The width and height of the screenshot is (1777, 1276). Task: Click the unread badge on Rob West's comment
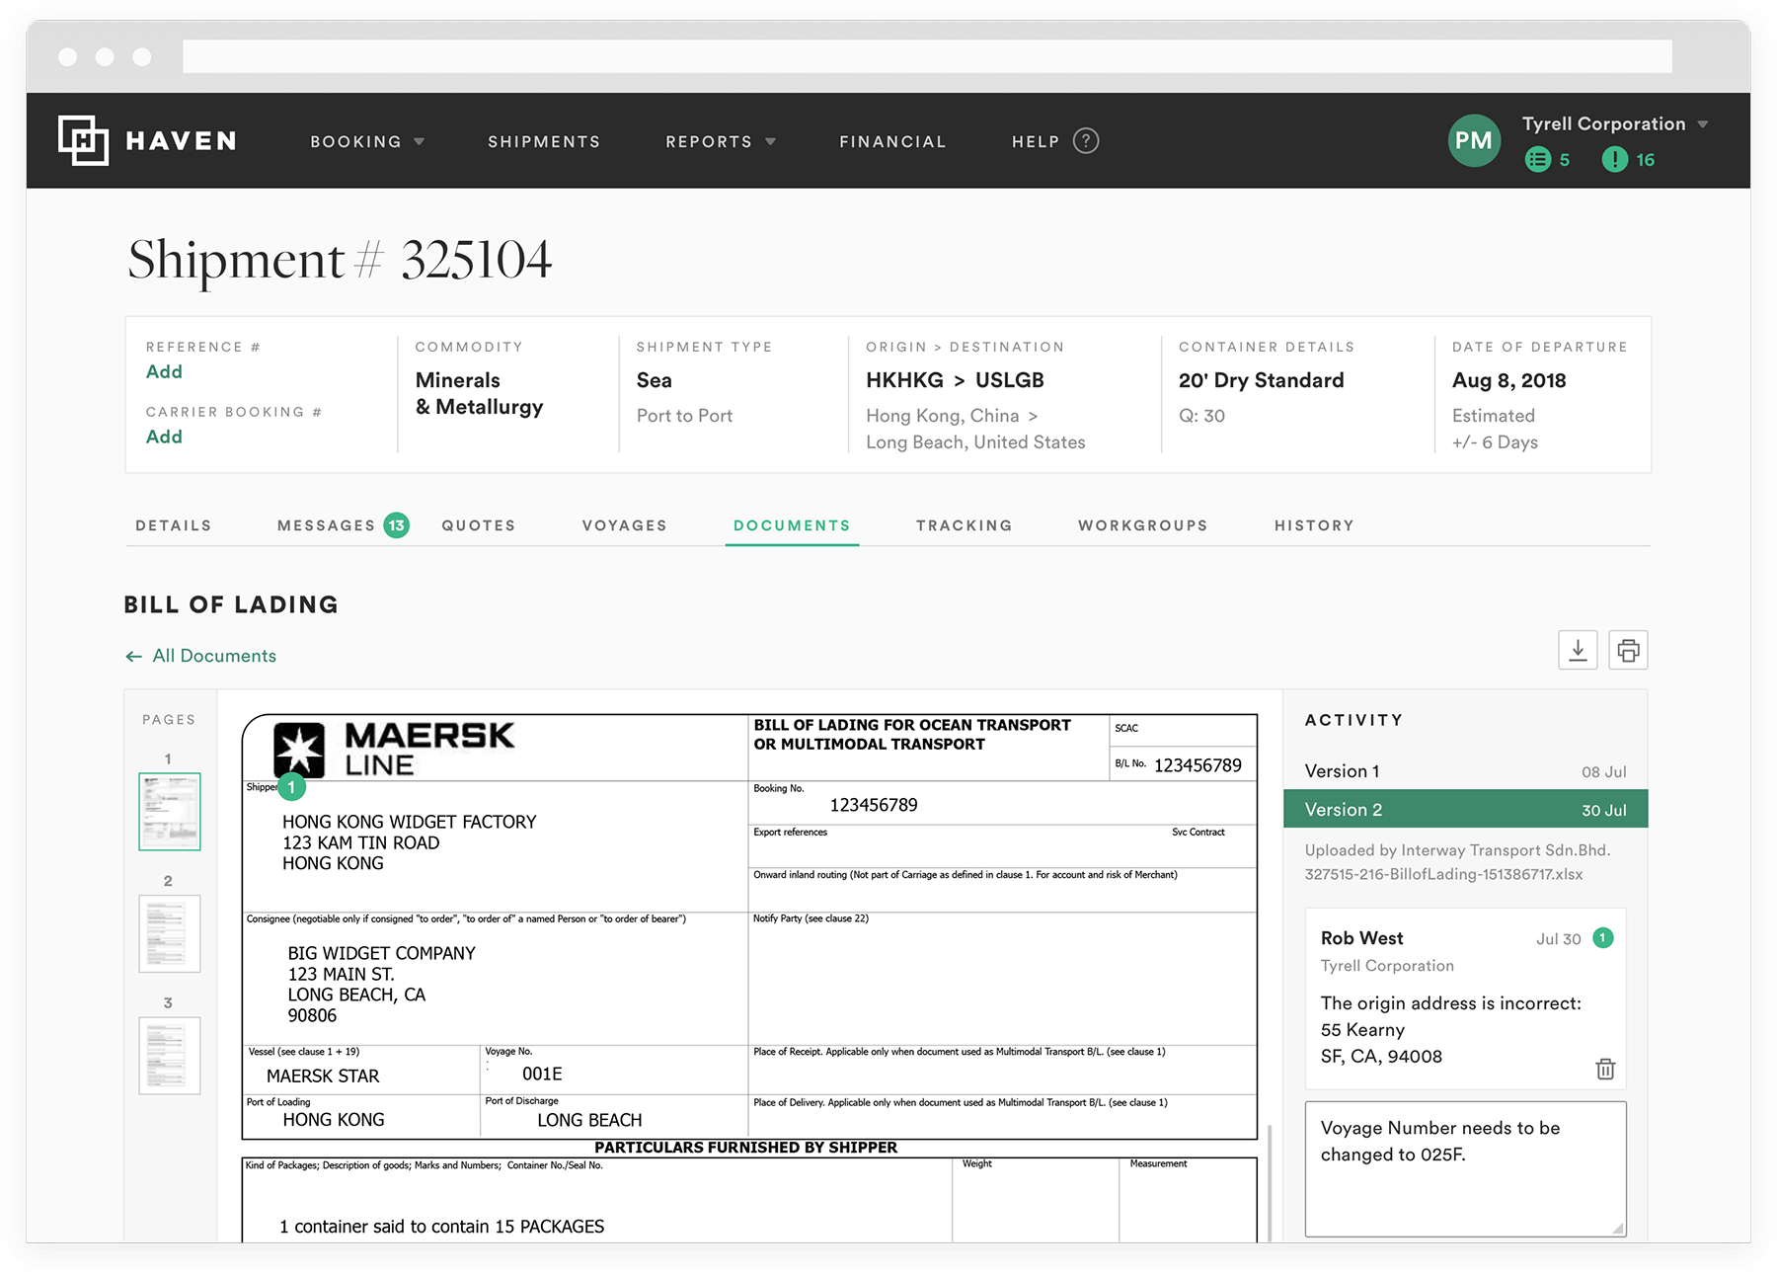click(1603, 938)
